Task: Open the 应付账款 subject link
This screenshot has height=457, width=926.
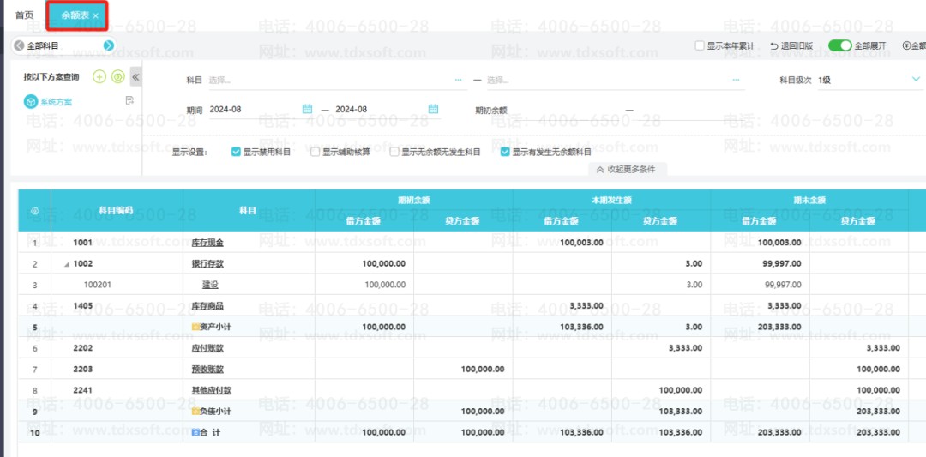Action: pyautogui.click(x=207, y=348)
